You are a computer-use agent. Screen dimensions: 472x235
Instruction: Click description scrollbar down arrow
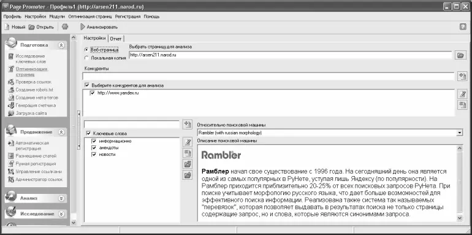coord(460,218)
